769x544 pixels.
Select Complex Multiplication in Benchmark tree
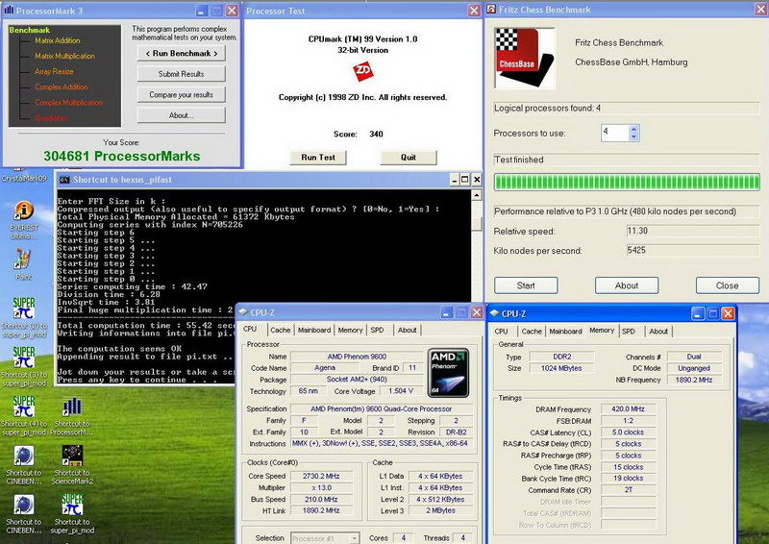(x=68, y=103)
